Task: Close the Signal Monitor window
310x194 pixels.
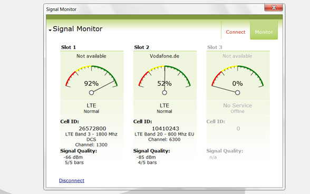Action: [274, 7]
